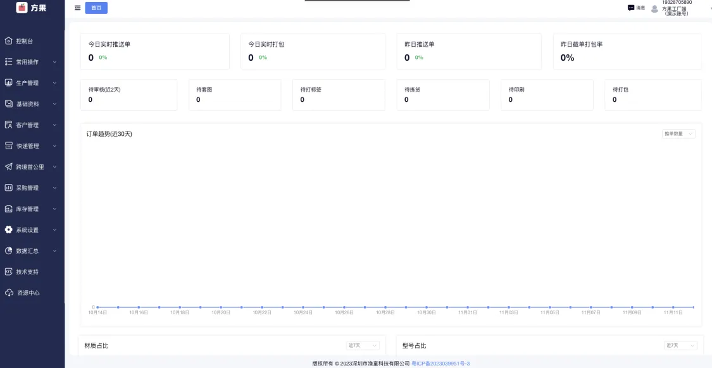Expand the 数据汇总 menu chevron
712x368 pixels.
pos(54,250)
